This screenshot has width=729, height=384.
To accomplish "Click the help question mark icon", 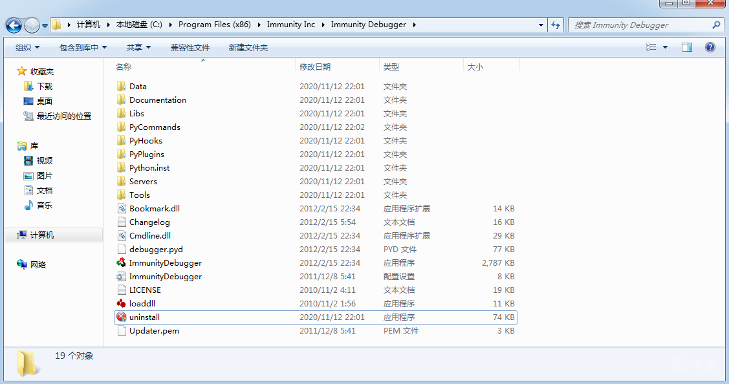I will click(x=710, y=47).
